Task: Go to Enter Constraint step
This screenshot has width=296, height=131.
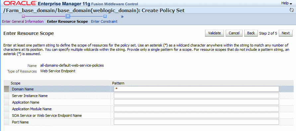Action: point(104,21)
